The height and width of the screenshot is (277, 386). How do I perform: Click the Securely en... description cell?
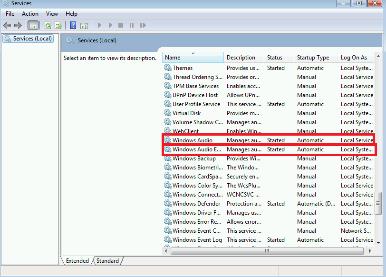243,177
